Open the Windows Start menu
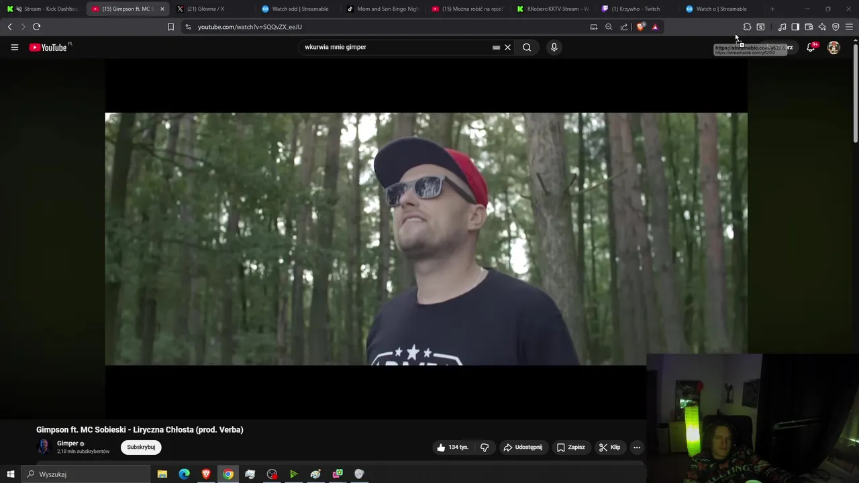The height and width of the screenshot is (483, 859). 10,474
